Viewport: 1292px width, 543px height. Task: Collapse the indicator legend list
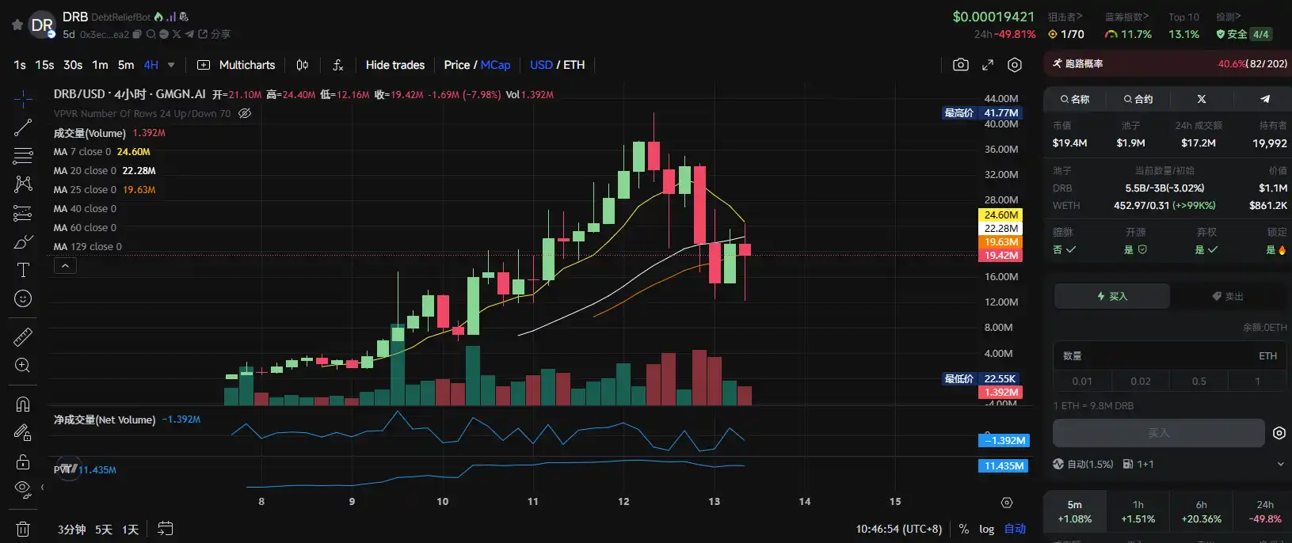point(65,266)
